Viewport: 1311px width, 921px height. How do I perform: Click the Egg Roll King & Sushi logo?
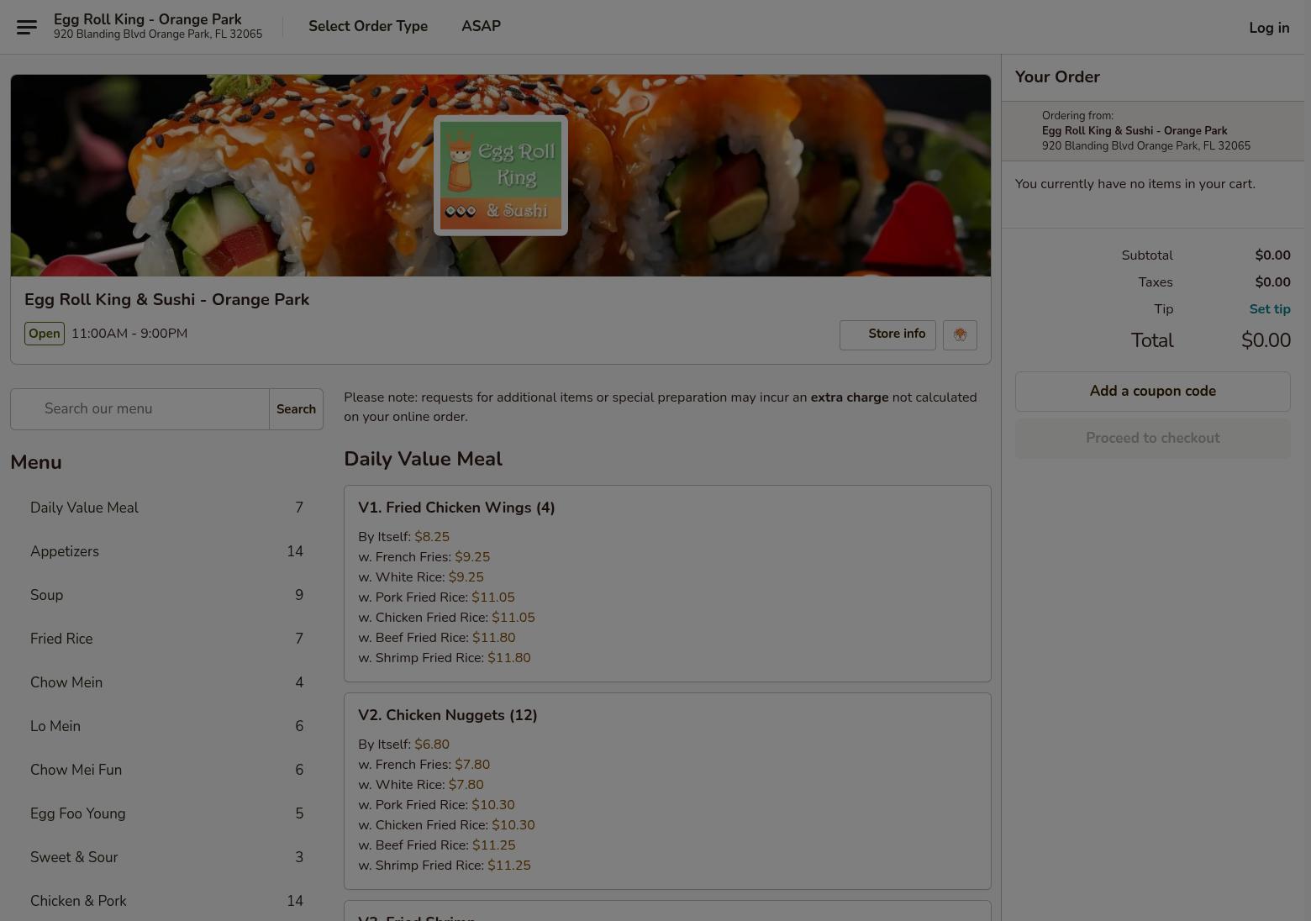[x=501, y=176]
